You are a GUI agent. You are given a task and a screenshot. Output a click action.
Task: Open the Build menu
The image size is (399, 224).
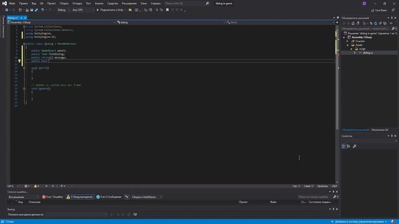coord(64,4)
